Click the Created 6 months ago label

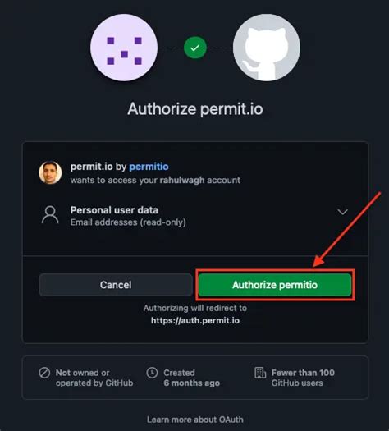[191, 378]
